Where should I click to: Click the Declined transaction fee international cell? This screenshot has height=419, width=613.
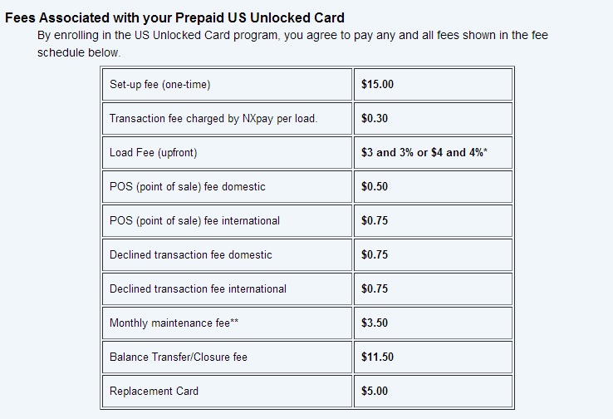198,289
